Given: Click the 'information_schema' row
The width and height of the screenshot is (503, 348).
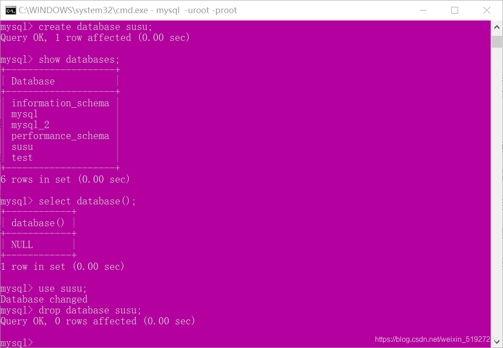Looking at the screenshot, I should tap(60, 103).
